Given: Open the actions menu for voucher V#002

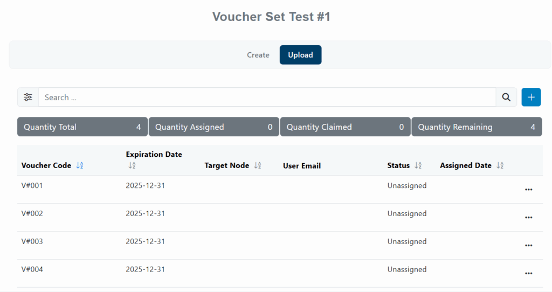Looking at the screenshot, I should (528, 218).
